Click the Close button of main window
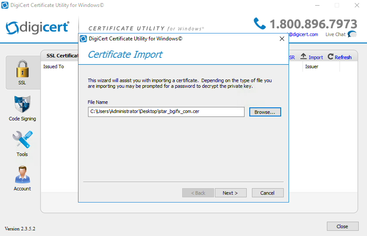This screenshot has width=367, height=236. [x=343, y=226]
